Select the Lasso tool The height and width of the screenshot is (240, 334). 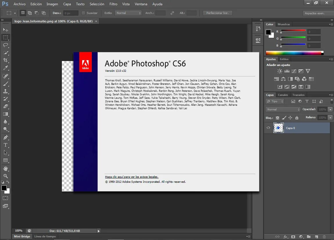pyautogui.click(x=6, y=45)
